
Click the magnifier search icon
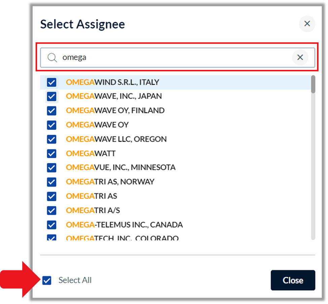pyautogui.click(x=52, y=57)
